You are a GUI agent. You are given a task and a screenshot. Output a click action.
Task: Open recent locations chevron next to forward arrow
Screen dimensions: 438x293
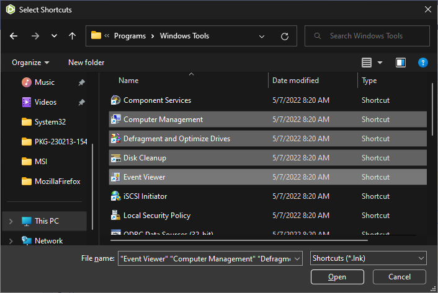point(54,36)
